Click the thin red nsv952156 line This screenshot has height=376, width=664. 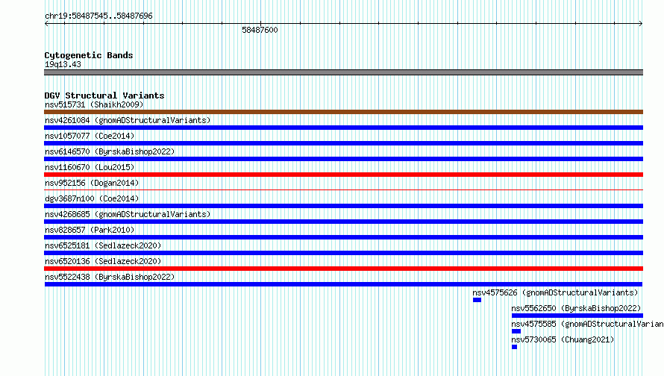[x=343, y=190]
